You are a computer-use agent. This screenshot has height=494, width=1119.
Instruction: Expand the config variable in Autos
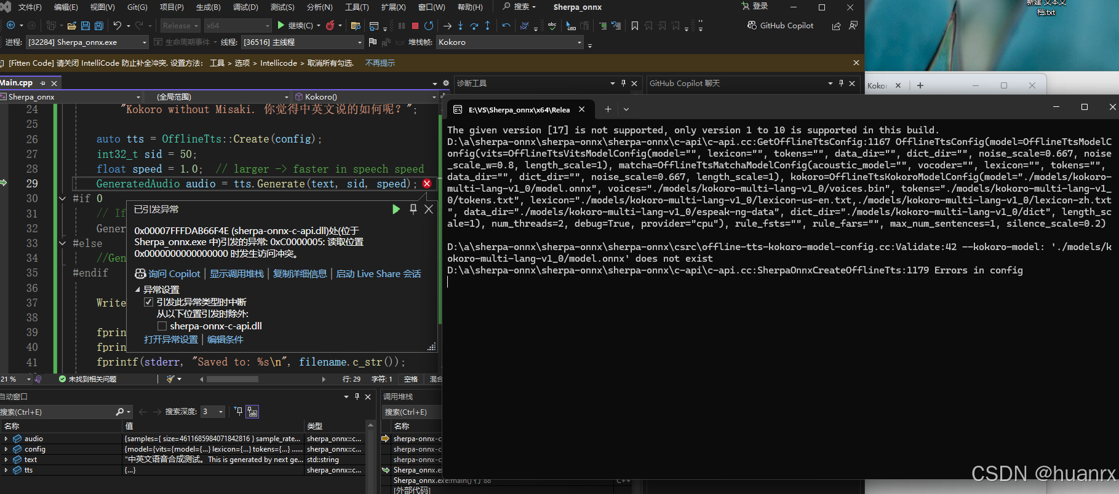(x=6, y=449)
